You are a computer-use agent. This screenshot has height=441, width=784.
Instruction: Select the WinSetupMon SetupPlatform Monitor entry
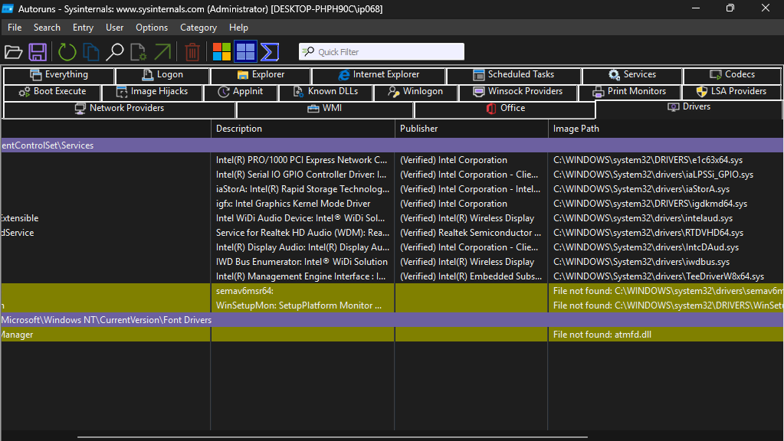[x=392, y=305]
